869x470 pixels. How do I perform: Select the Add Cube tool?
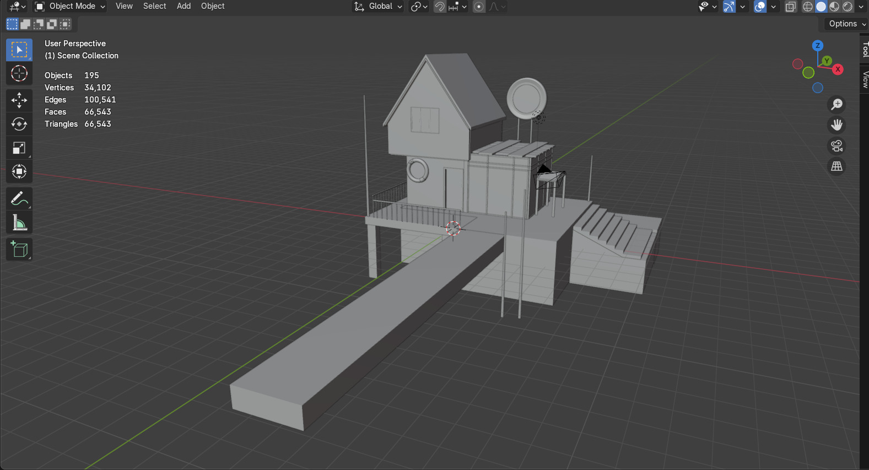(19, 249)
